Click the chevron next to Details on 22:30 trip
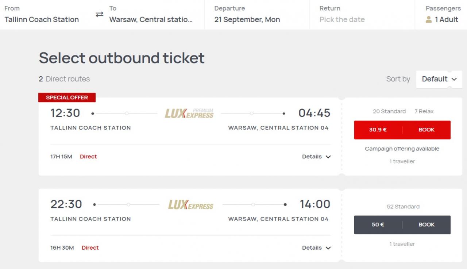The image size is (467, 269). [x=328, y=248]
